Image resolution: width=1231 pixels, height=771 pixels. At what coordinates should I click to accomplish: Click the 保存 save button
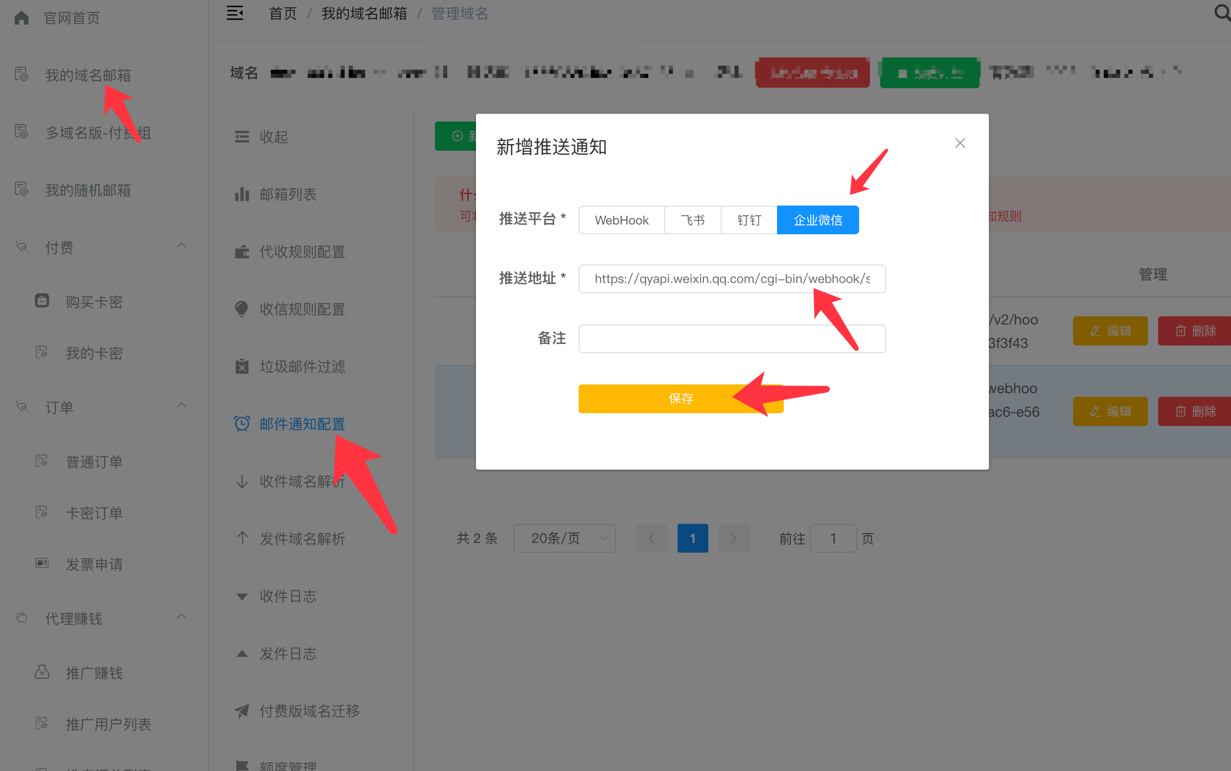pos(681,399)
